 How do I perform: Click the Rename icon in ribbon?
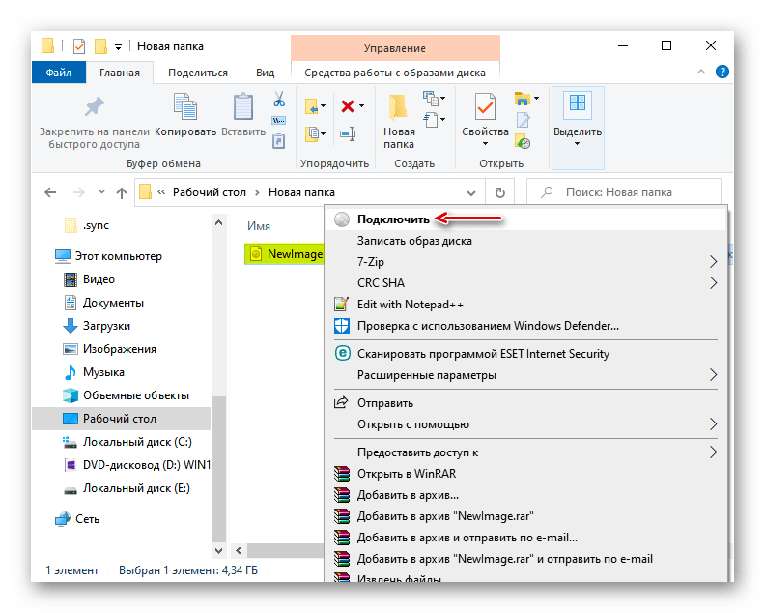click(x=348, y=133)
